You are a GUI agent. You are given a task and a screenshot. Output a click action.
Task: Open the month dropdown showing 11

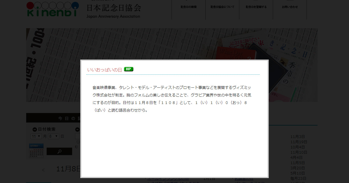[x=36, y=136]
